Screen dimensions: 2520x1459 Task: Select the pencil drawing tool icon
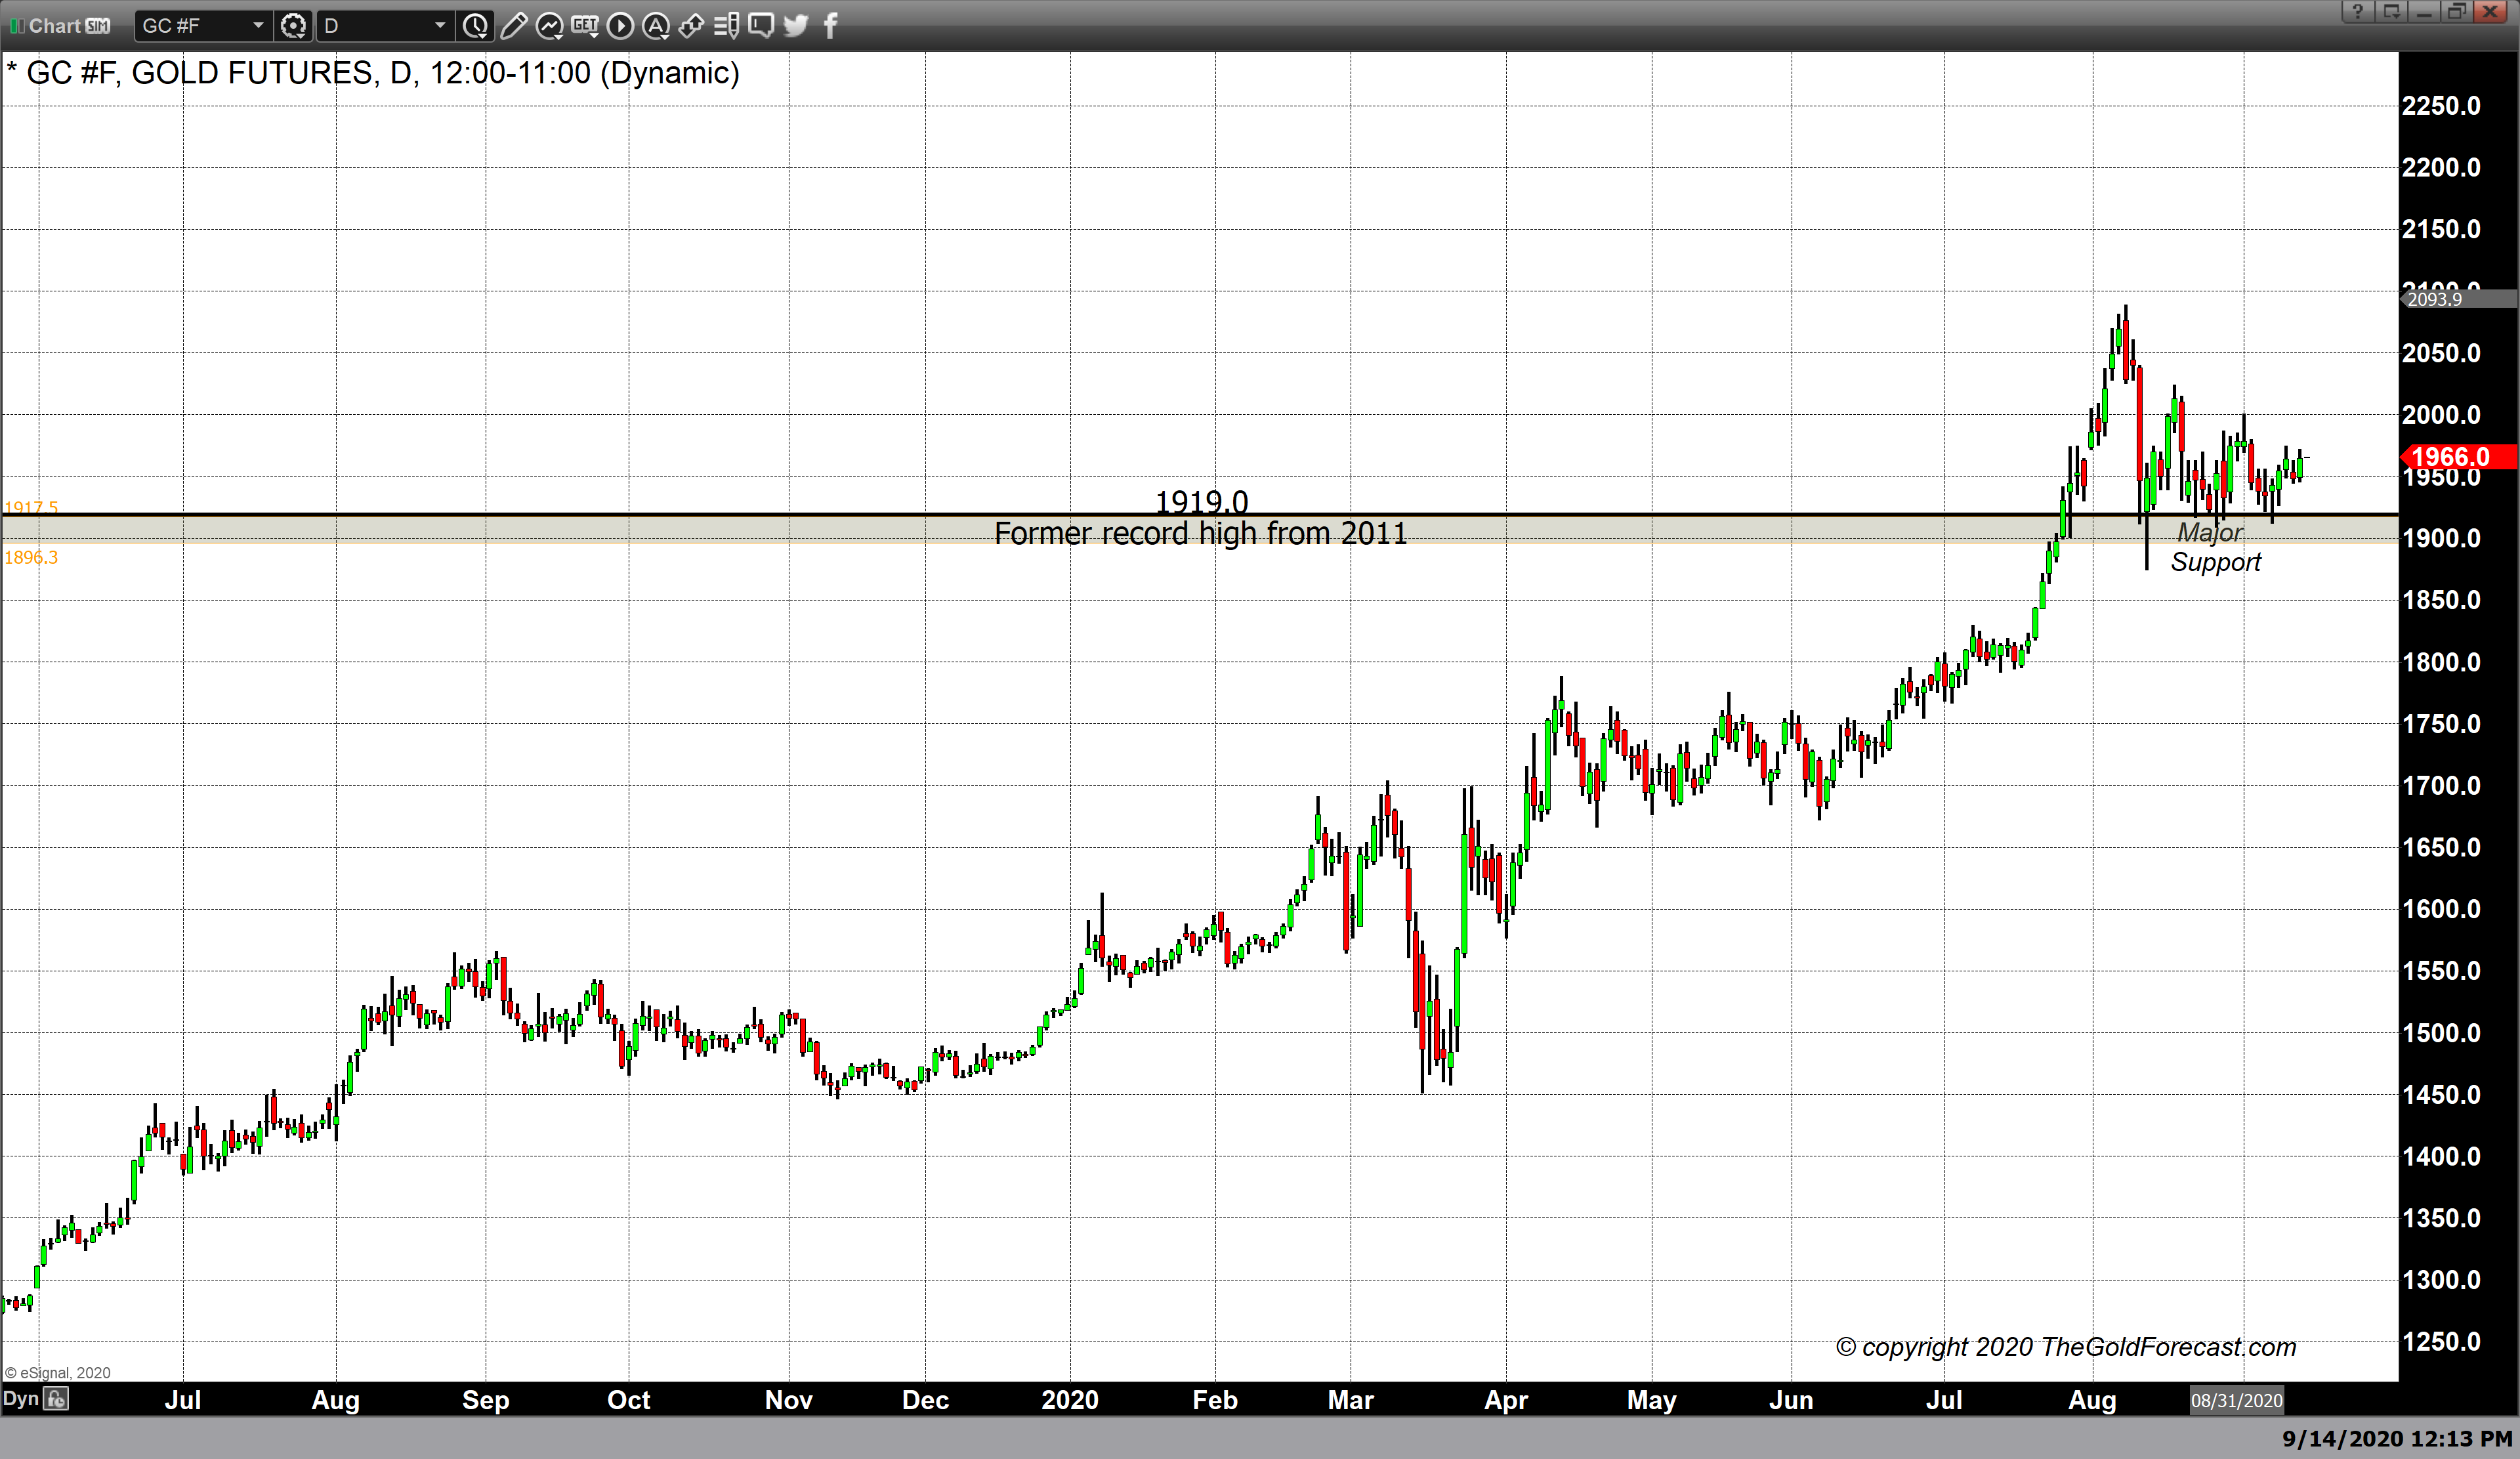coord(513,26)
